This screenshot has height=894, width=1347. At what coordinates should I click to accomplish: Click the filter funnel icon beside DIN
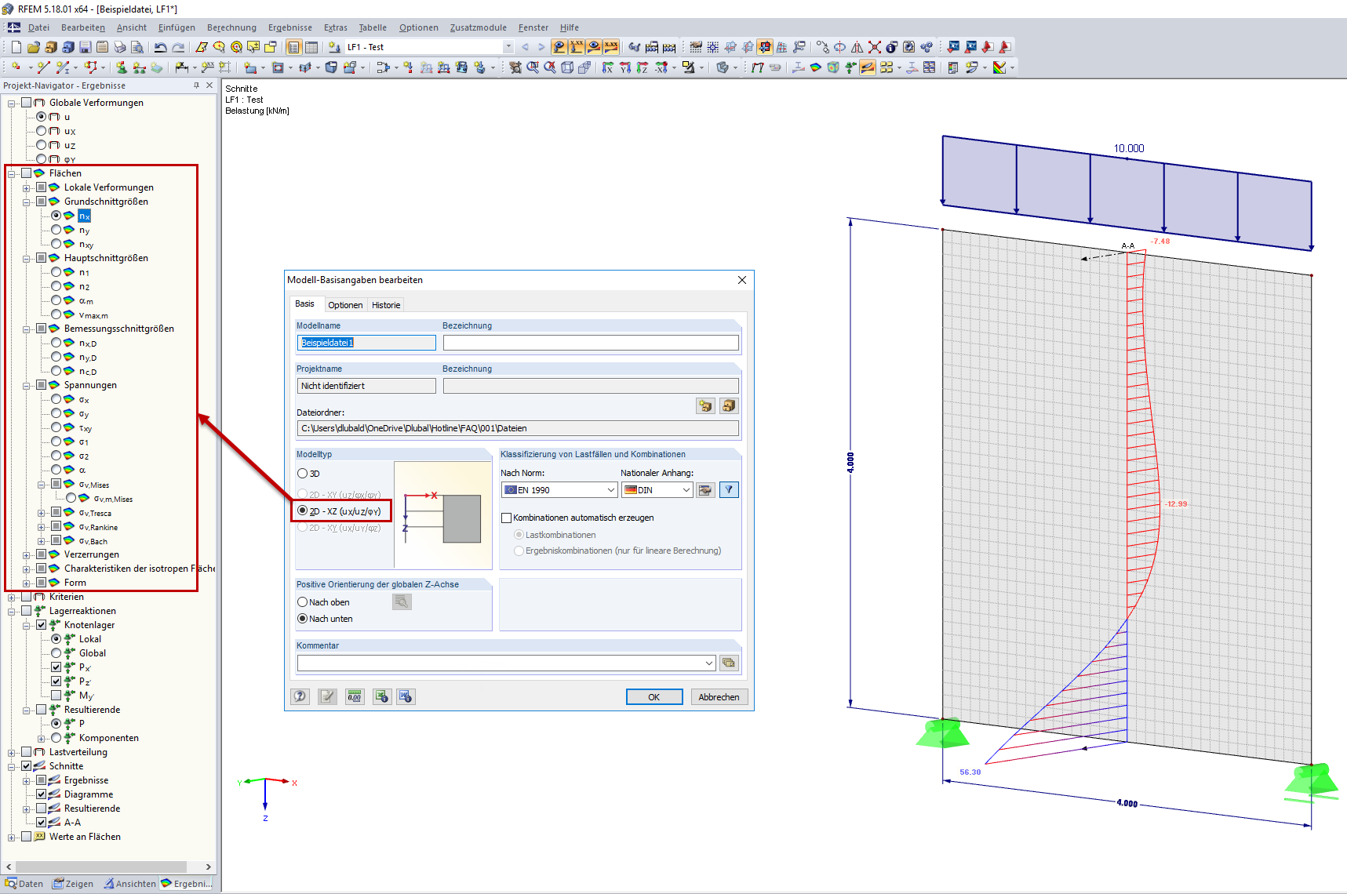pyautogui.click(x=729, y=490)
